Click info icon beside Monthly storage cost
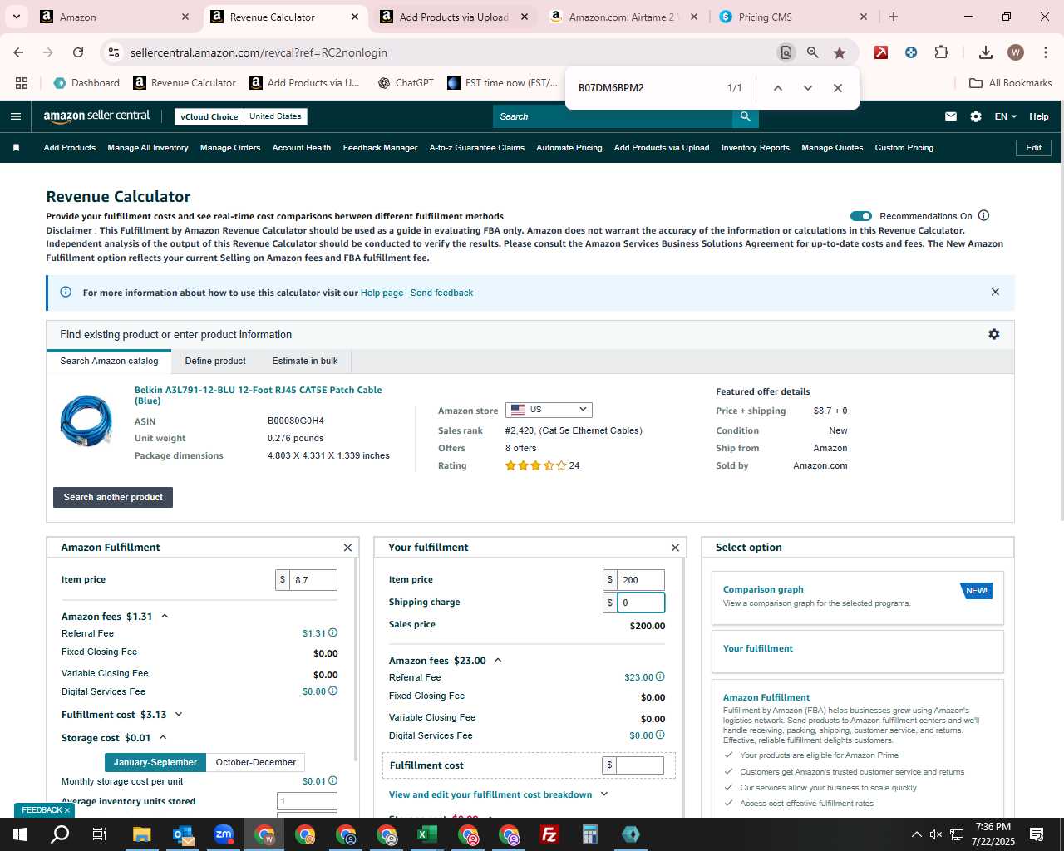The height and width of the screenshot is (851, 1064). pyautogui.click(x=333, y=780)
